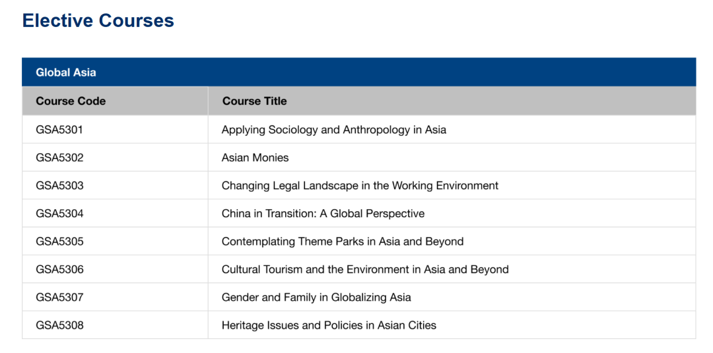Select course code GSA5302
Image resolution: width=713 pixels, height=353 pixels.
coord(59,158)
